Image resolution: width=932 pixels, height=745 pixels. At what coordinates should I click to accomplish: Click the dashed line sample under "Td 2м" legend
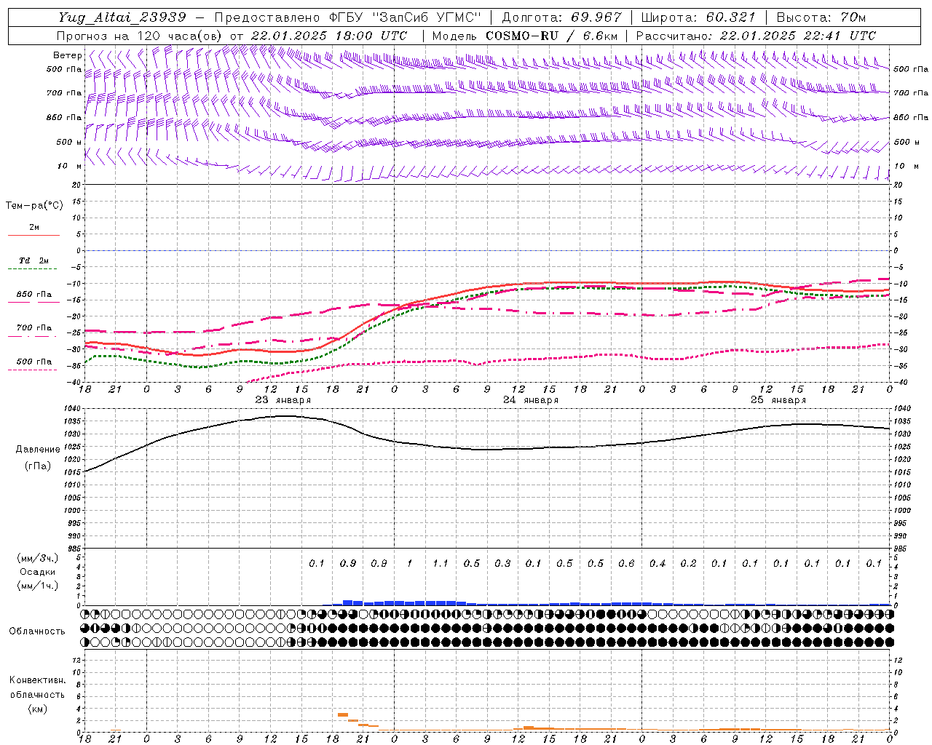(x=33, y=268)
